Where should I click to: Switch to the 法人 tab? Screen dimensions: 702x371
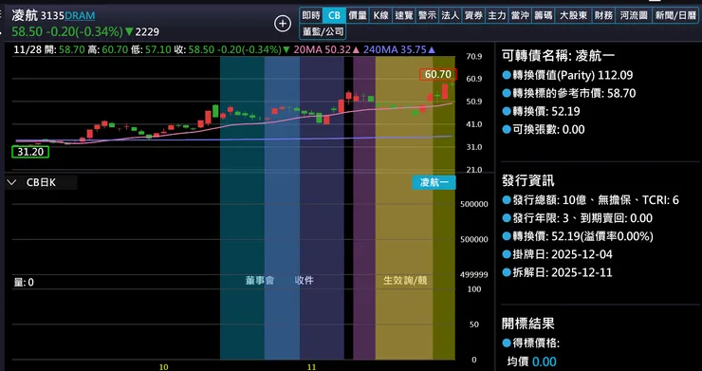[x=450, y=16]
